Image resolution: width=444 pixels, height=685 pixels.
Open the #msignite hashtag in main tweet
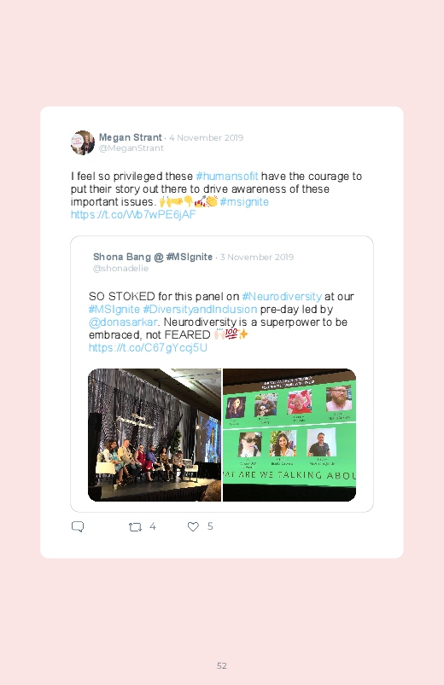pos(244,202)
